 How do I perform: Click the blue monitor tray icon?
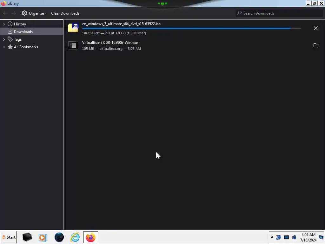[x=286, y=237]
